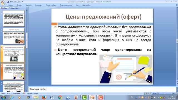178x100 pixels.
Task: Switch to Slide Sorter view icon
Action: [x=148, y=93]
